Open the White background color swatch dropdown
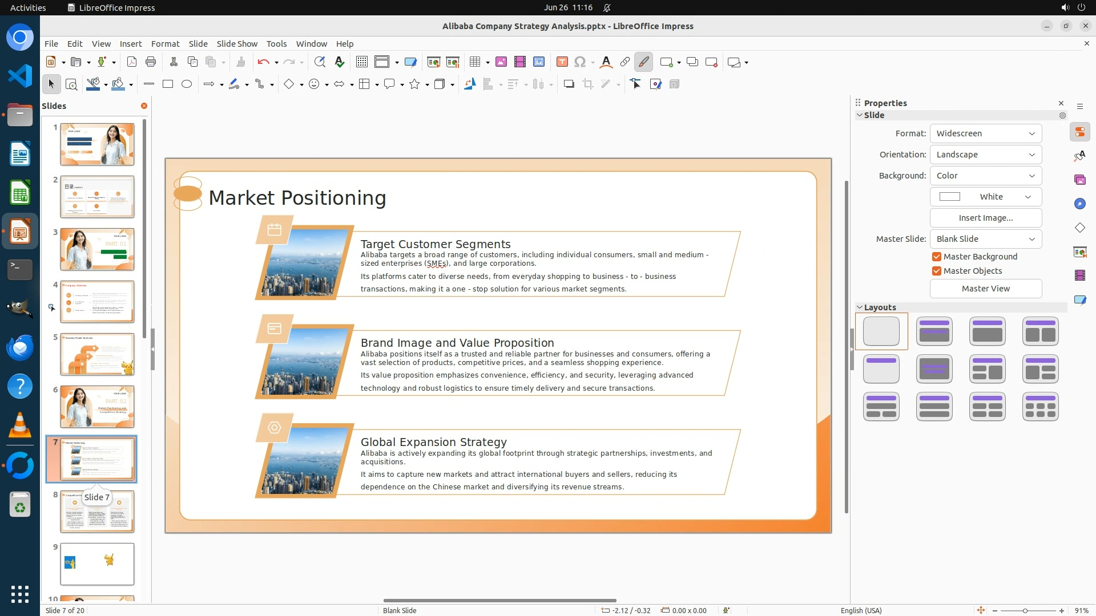1096x616 pixels. pyautogui.click(x=985, y=197)
